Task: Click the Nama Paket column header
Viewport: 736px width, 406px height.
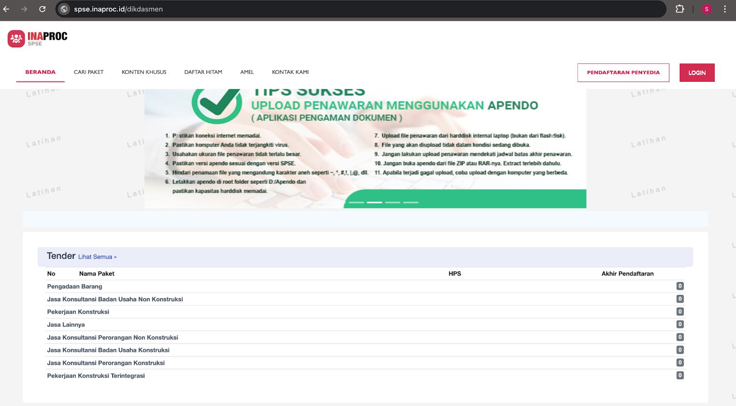Action: coord(97,273)
